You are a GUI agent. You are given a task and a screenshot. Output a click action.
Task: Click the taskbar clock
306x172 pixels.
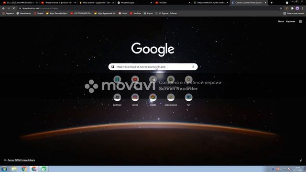(x=297, y=169)
